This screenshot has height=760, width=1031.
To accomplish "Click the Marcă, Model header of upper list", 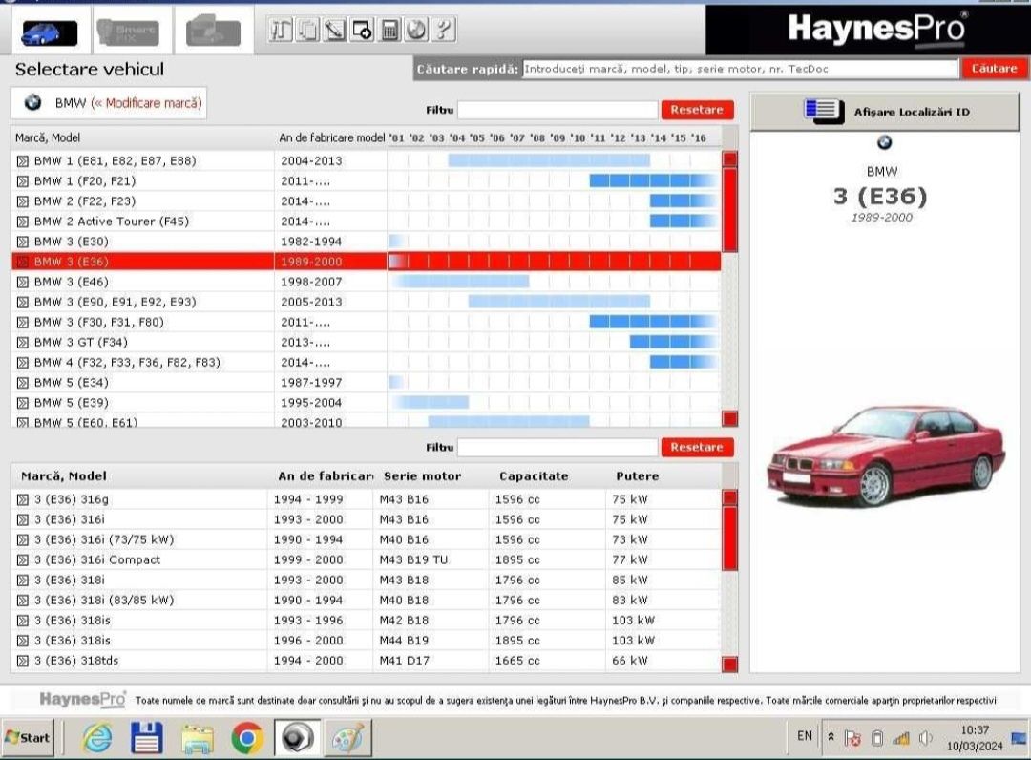I will click(48, 138).
